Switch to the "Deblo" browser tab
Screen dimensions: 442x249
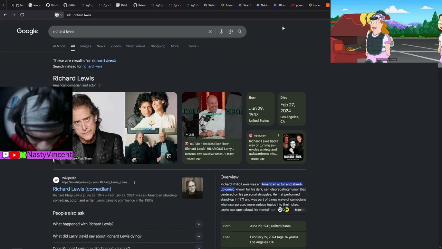point(122,5)
